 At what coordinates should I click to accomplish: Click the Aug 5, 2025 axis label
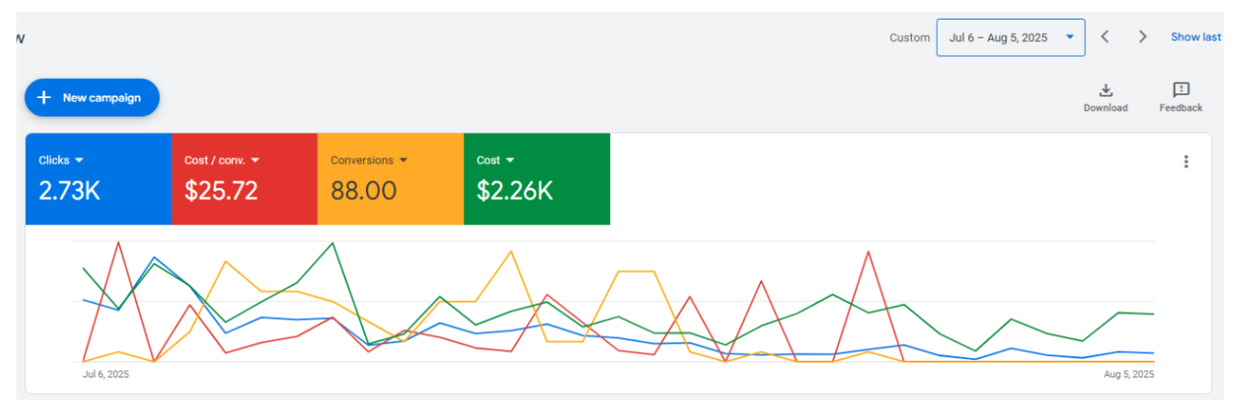(x=1128, y=374)
